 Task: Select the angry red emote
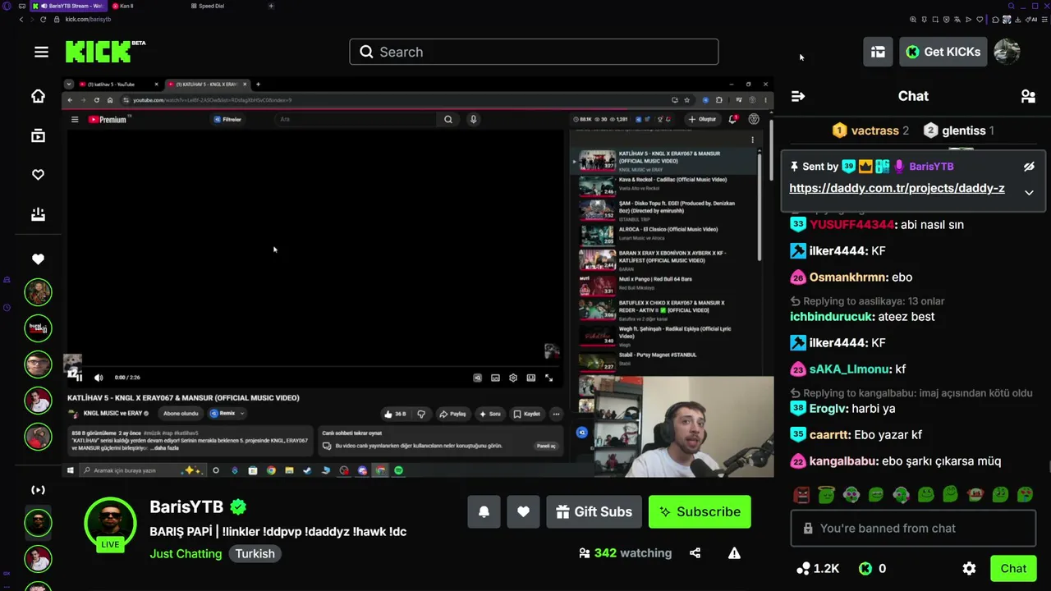click(x=801, y=495)
